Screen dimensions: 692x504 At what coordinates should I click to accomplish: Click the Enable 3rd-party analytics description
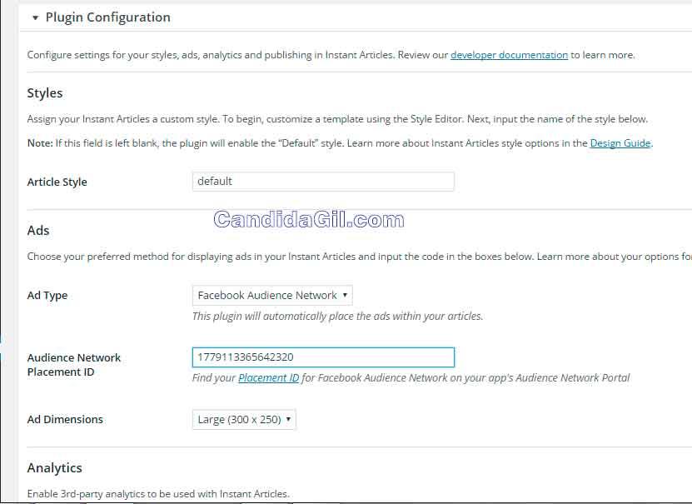(158, 494)
